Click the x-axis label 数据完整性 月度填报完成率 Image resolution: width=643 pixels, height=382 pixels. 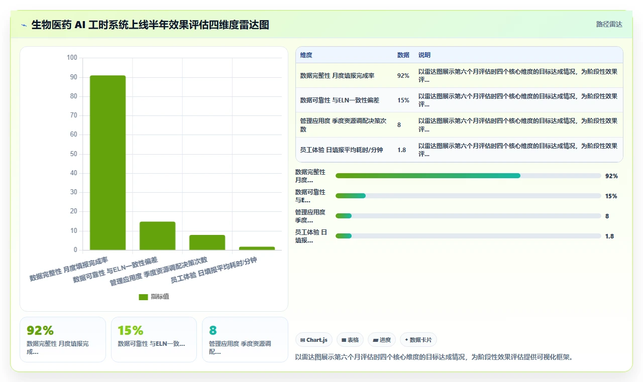point(69,270)
